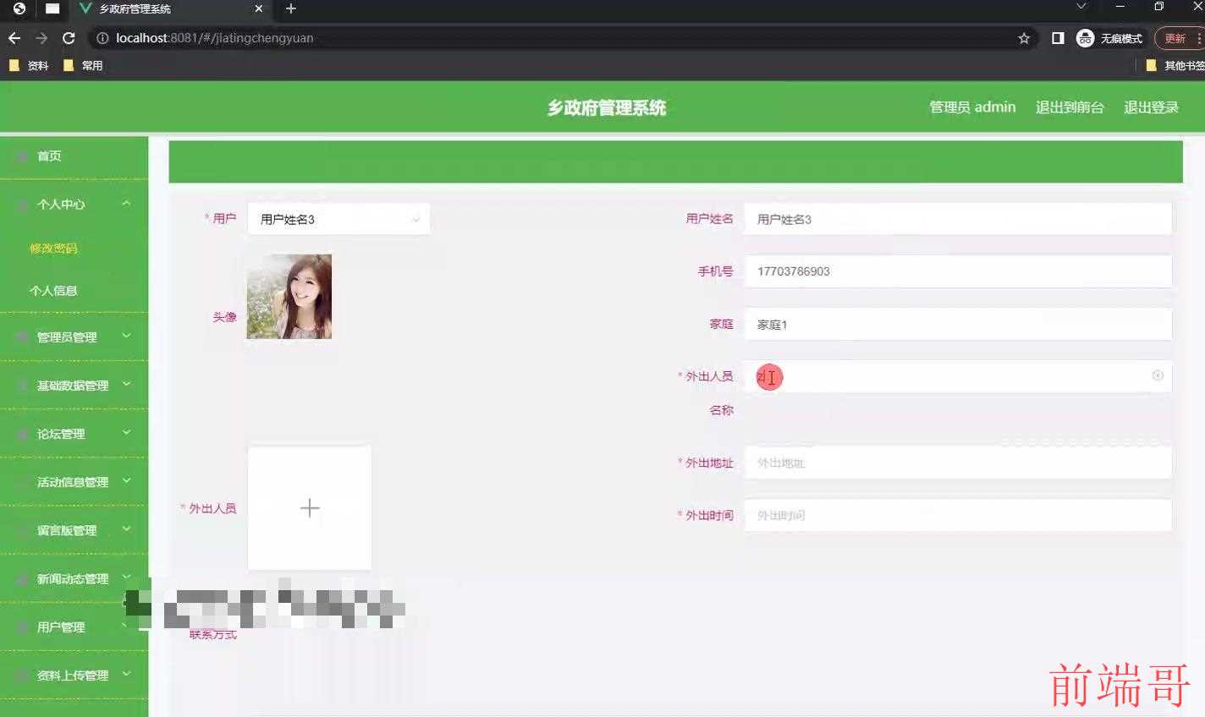Go back with browser back arrow

[14, 38]
